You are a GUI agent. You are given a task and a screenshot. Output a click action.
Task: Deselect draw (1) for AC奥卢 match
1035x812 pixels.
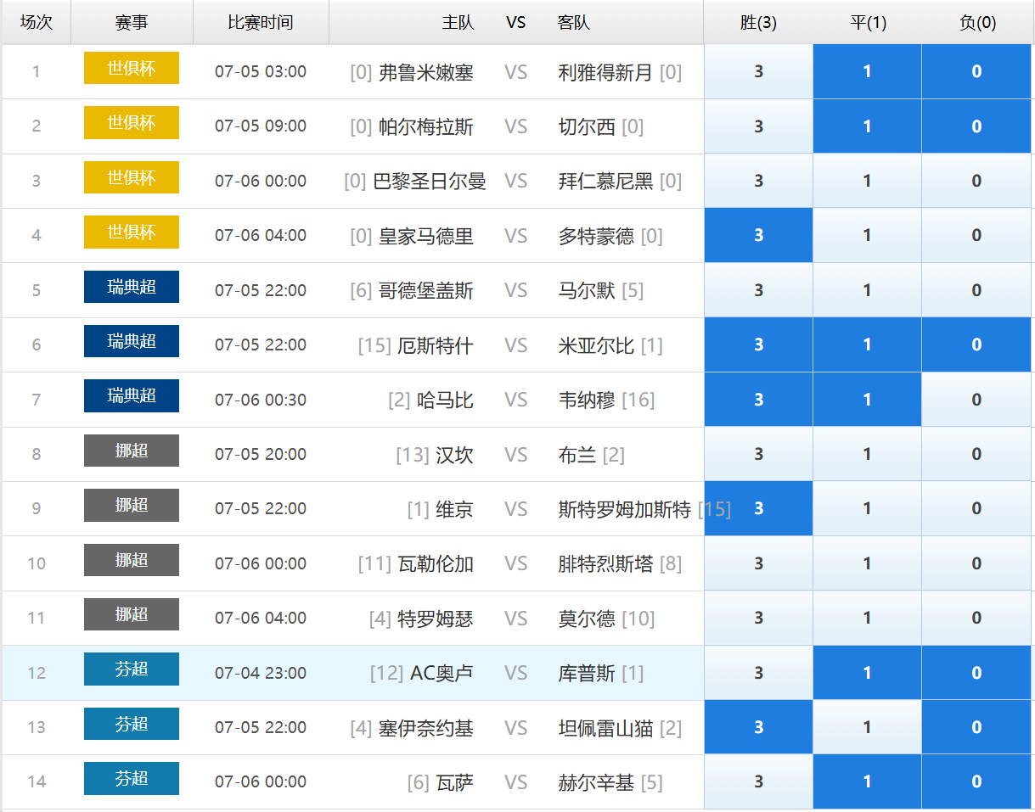point(867,673)
